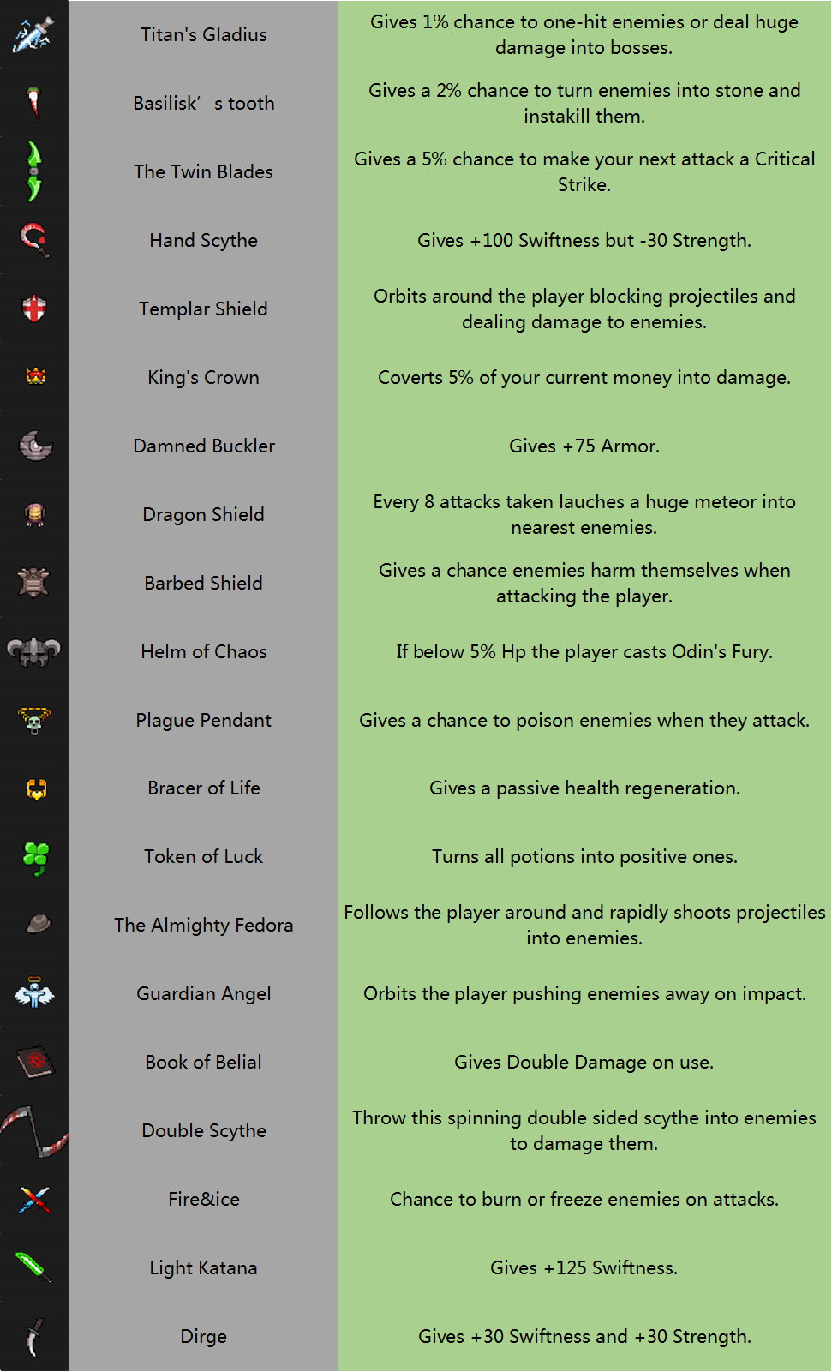832x1372 pixels.
Task: Click the Templar Shield cross icon
Action: (x=34, y=309)
